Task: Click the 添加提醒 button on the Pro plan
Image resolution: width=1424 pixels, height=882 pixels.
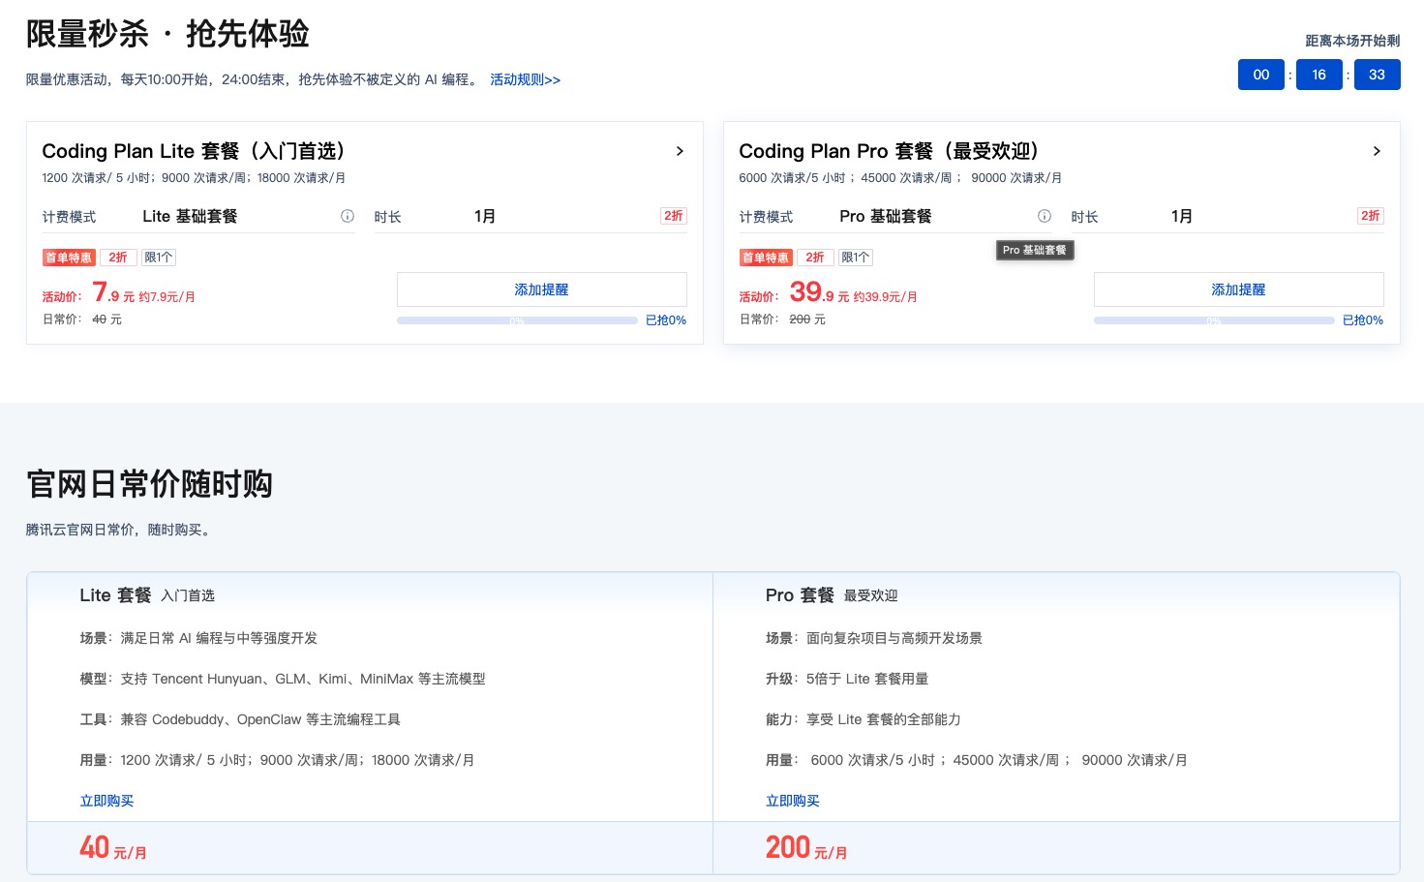Action: 1238,289
